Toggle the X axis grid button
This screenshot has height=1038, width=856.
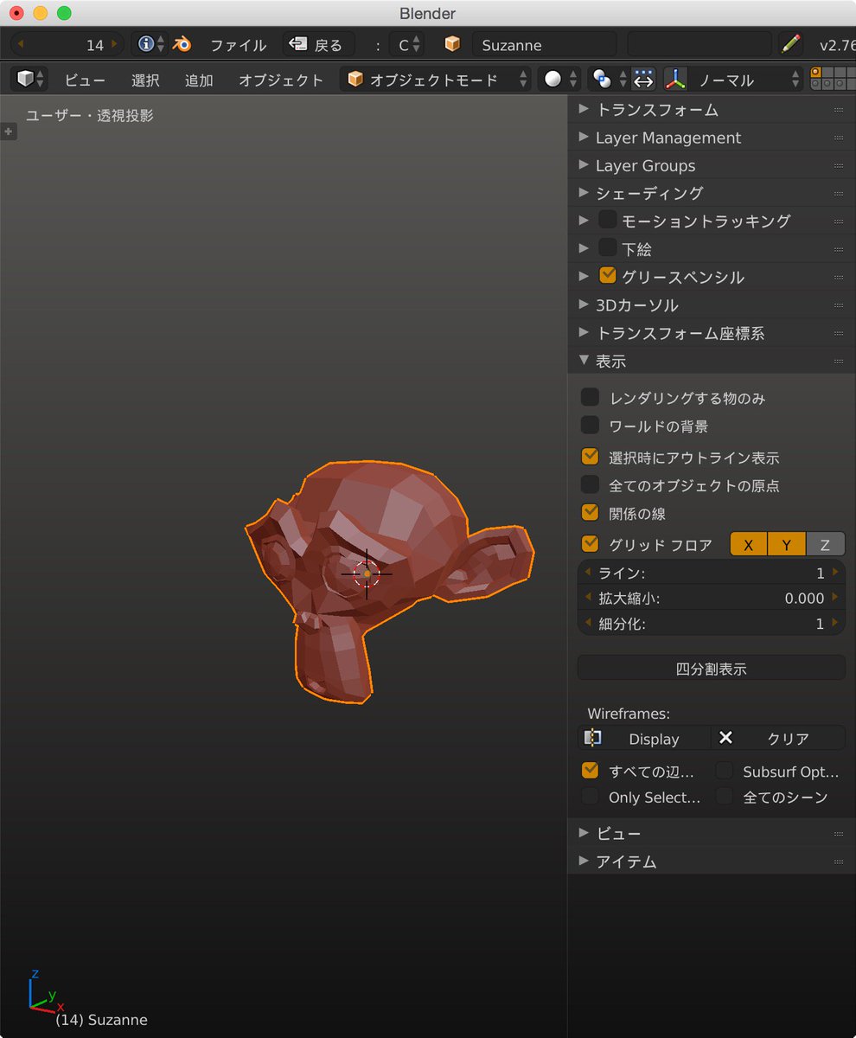click(749, 544)
